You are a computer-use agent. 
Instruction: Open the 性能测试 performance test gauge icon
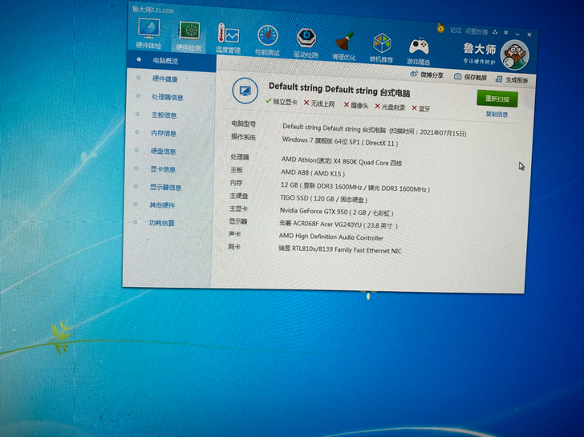click(x=267, y=41)
